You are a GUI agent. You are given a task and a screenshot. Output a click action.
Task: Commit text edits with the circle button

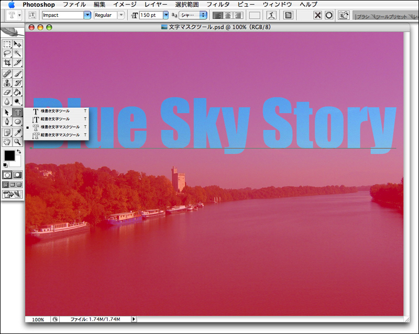point(329,15)
